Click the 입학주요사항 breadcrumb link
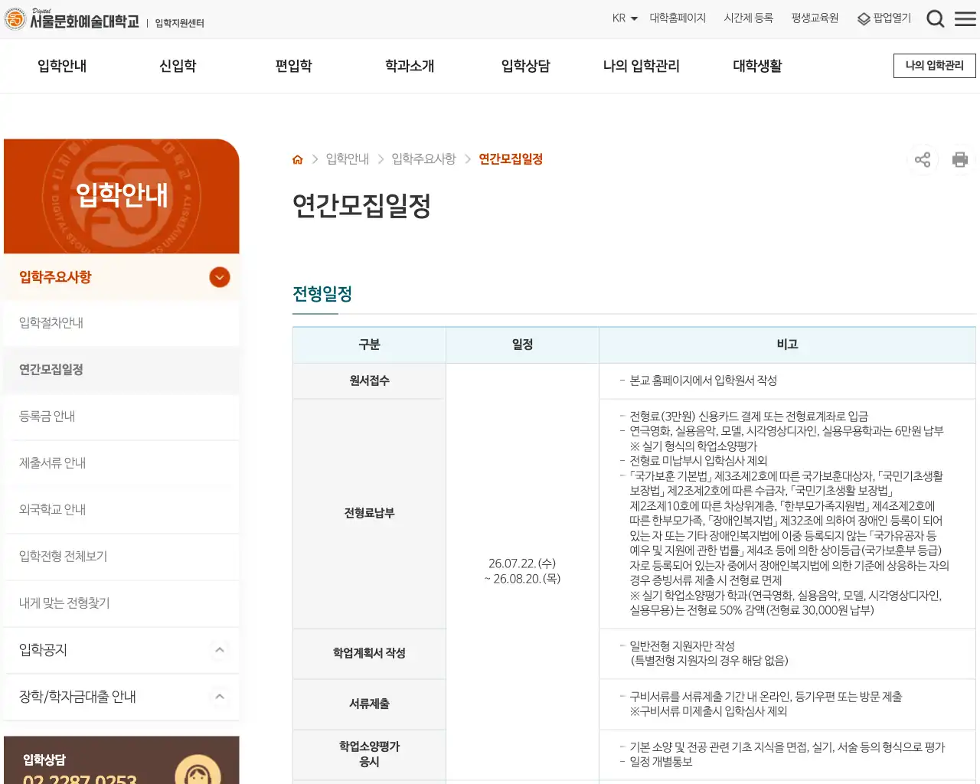Screen dimensions: 980x784 423,159
